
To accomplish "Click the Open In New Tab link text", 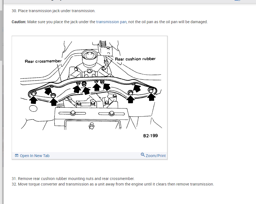I will pos(35,156).
